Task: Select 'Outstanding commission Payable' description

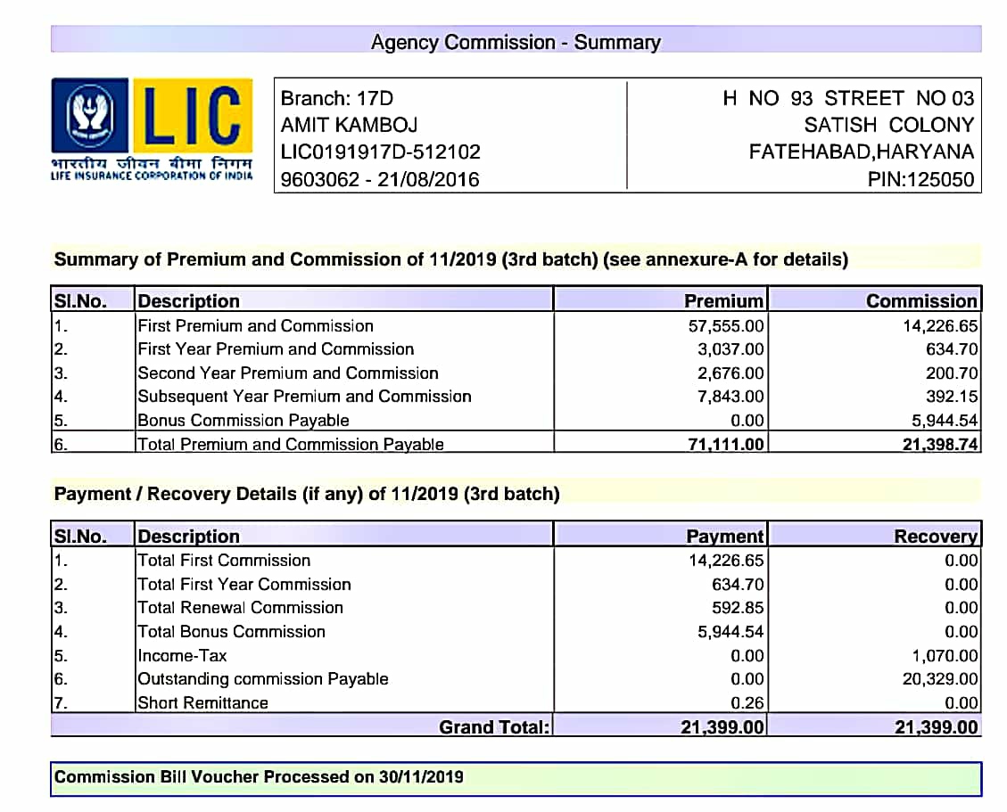Action: [x=262, y=679]
